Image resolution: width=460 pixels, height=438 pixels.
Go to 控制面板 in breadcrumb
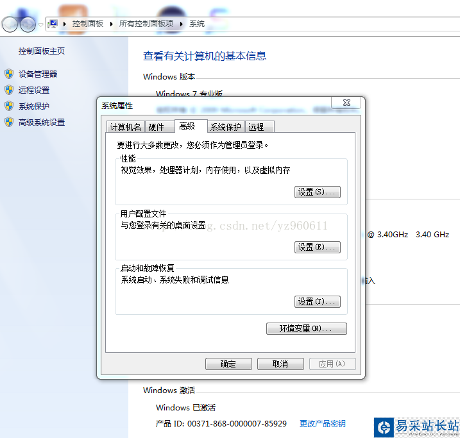(88, 24)
